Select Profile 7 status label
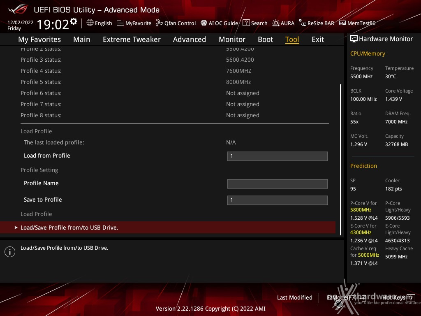The height and width of the screenshot is (316, 421). [x=41, y=104]
